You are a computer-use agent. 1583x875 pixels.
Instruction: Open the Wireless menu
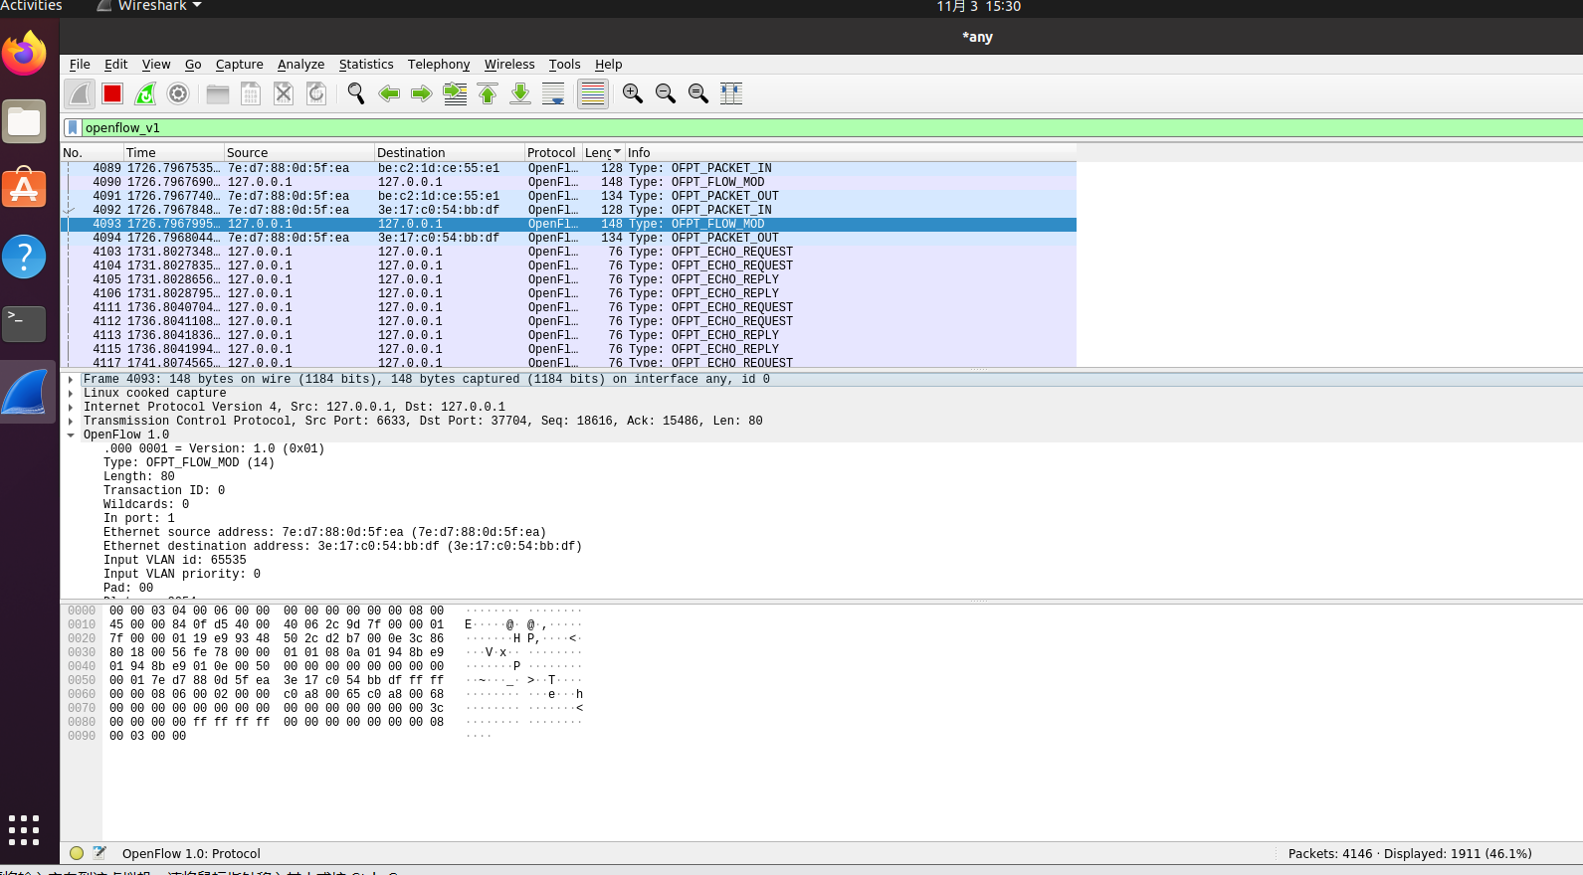tap(509, 65)
